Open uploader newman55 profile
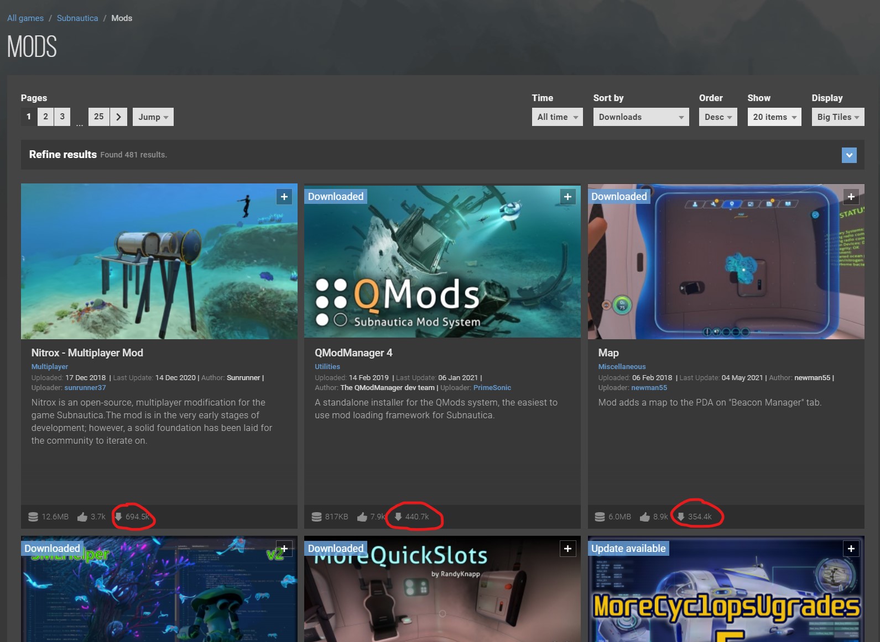The image size is (880, 642). [649, 387]
